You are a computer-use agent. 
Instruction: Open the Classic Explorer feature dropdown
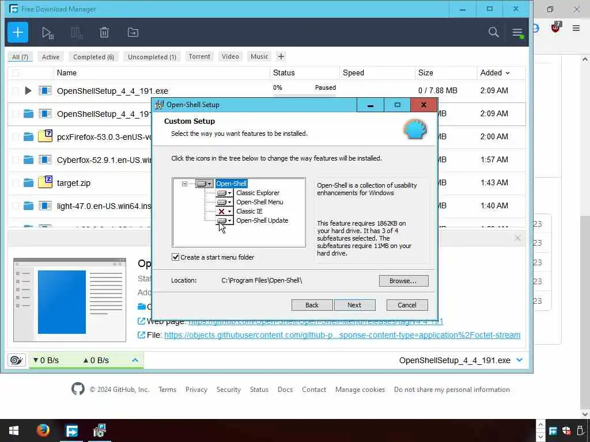225,193
